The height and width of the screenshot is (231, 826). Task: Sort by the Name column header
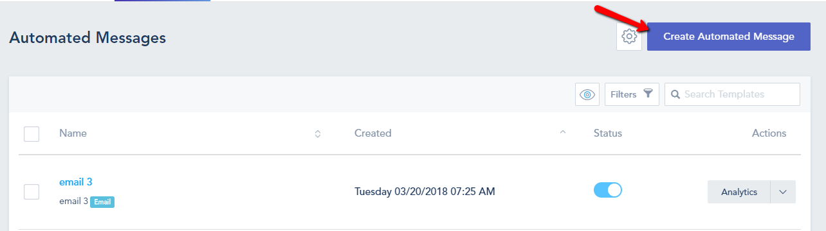coord(73,133)
